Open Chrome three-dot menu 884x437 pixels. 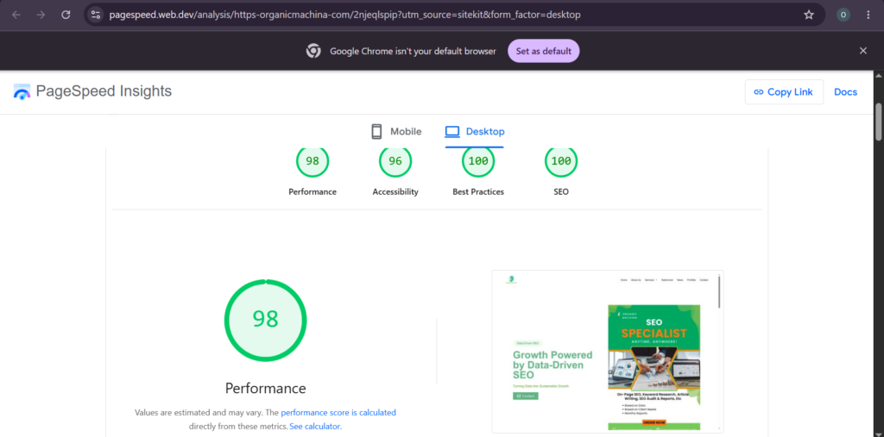point(868,15)
